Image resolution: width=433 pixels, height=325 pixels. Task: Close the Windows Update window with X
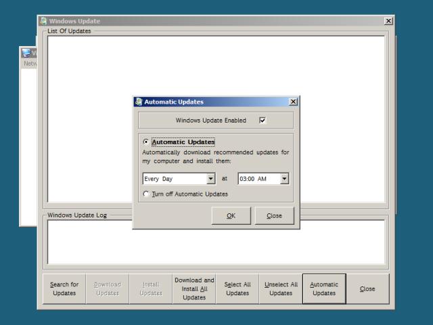(388, 21)
